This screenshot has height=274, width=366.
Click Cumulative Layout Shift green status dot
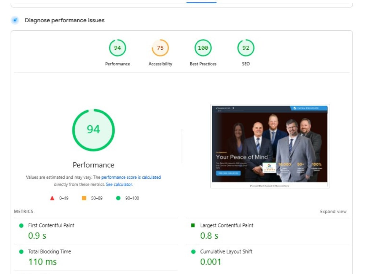(193, 252)
